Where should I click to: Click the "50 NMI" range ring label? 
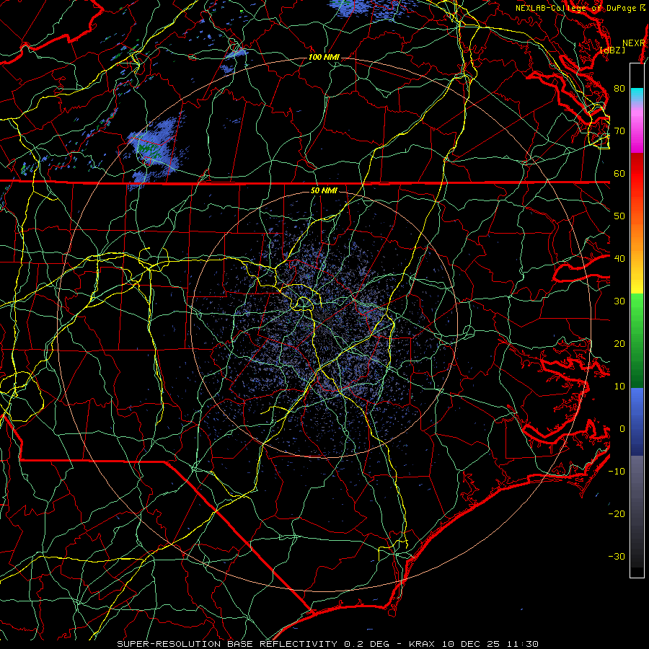point(324,190)
